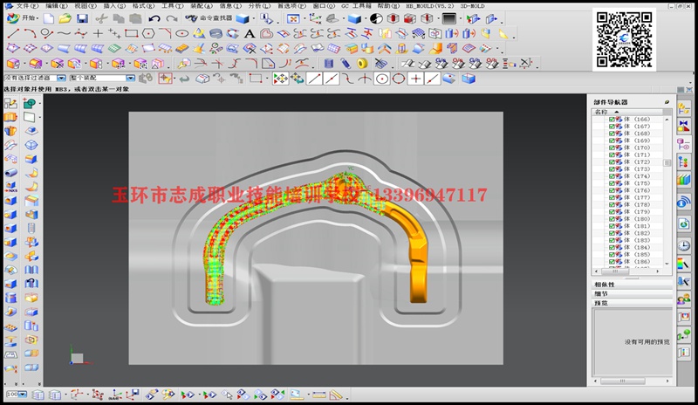
Task: Open the HB_MOULD(V5.2) menu
Action: tap(429, 6)
